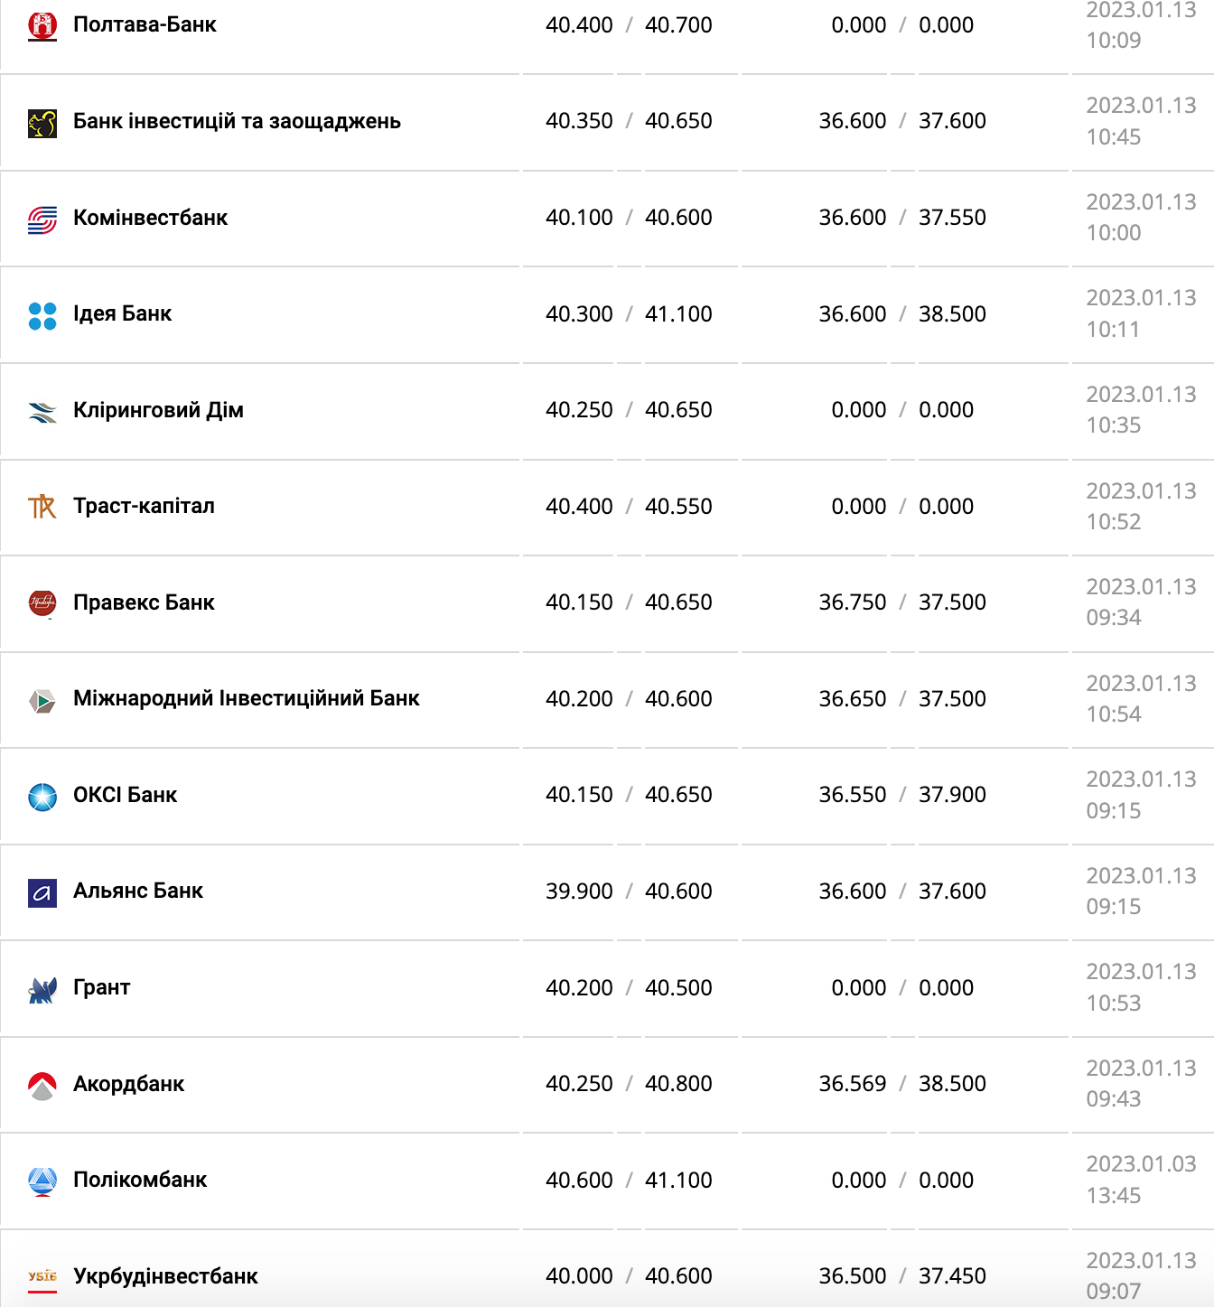The width and height of the screenshot is (1214, 1307).
Task: Click Альянс Банк buy rate 39.900
Action: [x=579, y=891]
